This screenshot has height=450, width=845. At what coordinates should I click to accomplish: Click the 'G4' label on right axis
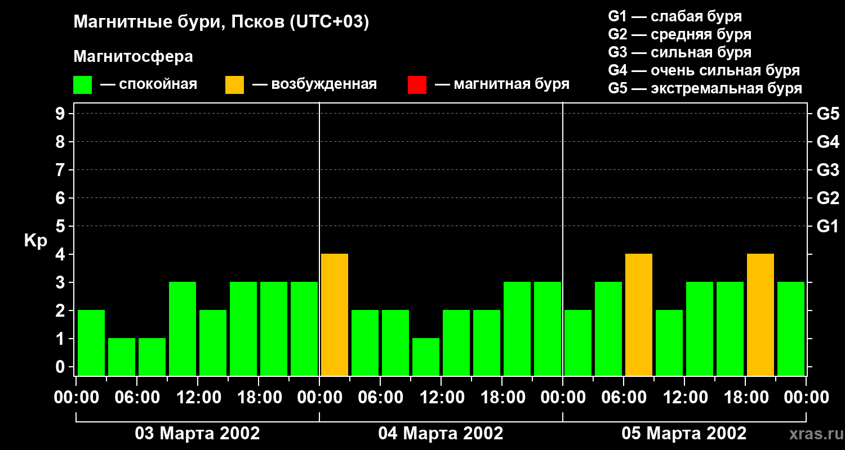828,142
